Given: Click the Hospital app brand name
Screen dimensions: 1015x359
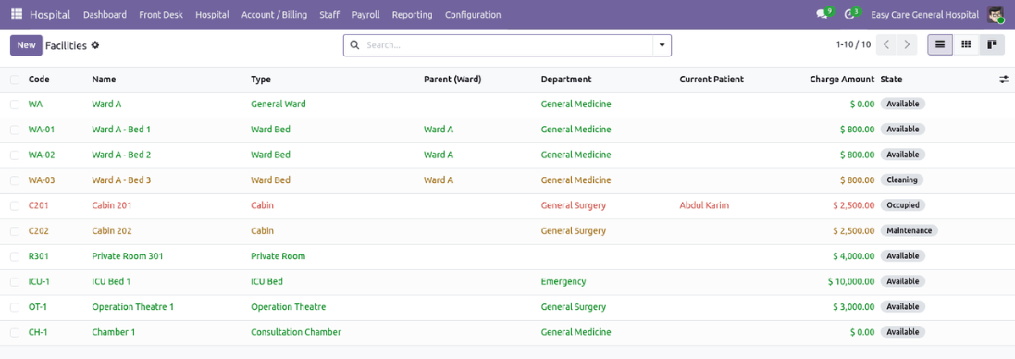Looking at the screenshot, I should click(50, 14).
